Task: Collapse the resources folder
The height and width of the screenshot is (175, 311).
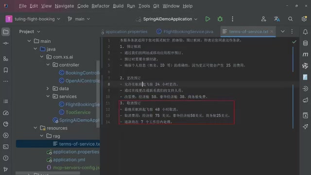Action: (35, 128)
